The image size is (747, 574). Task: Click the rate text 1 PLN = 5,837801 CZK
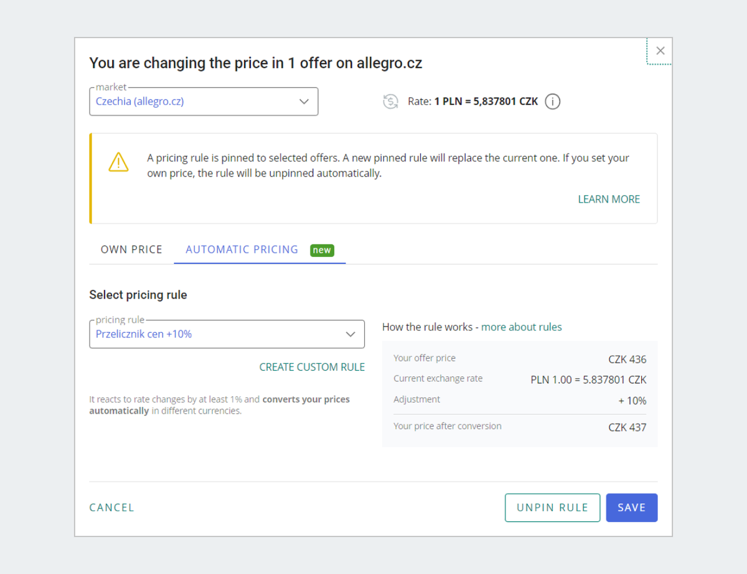point(486,101)
